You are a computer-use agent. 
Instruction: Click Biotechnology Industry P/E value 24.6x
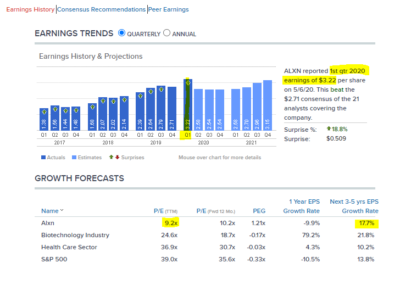coord(169,235)
